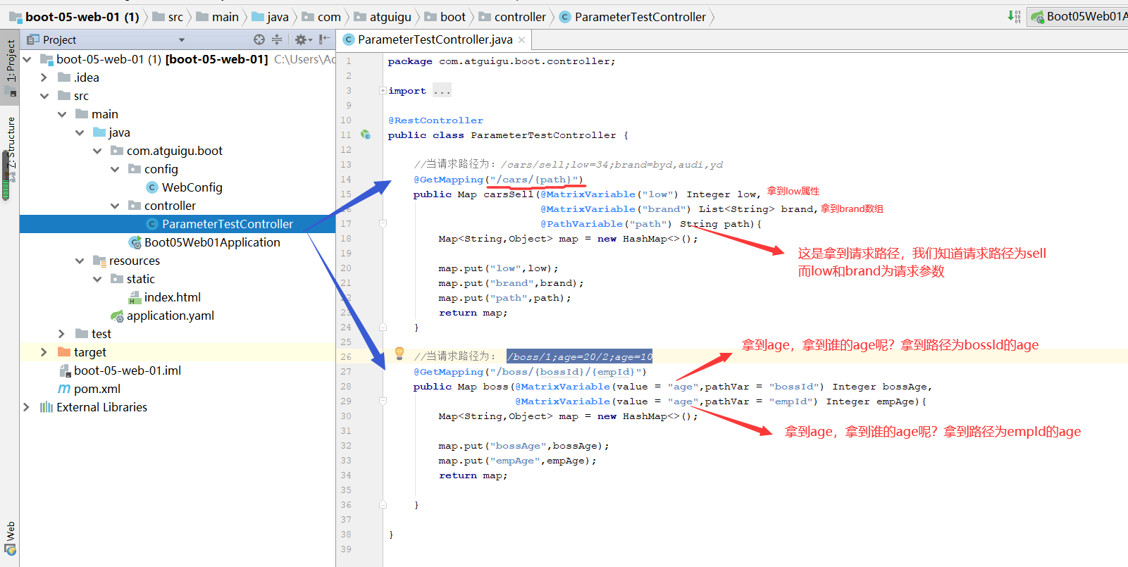
Task: Open the Boot05Web01A run configuration selector
Action: [x=1078, y=16]
